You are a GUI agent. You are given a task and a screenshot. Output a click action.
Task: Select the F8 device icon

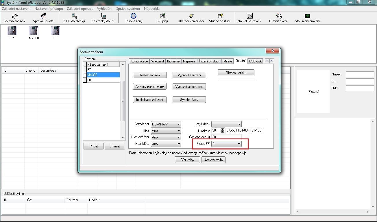point(56,31)
